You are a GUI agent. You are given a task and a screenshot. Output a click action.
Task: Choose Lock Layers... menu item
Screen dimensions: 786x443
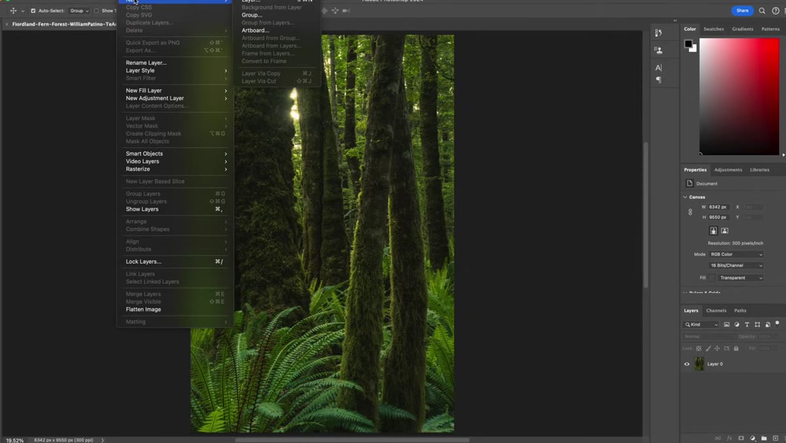(x=176, y=261)
